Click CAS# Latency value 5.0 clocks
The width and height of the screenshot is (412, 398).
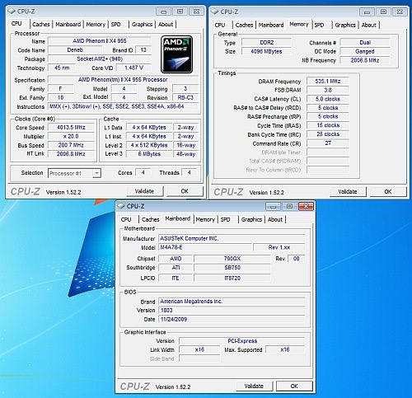(328, 99)
